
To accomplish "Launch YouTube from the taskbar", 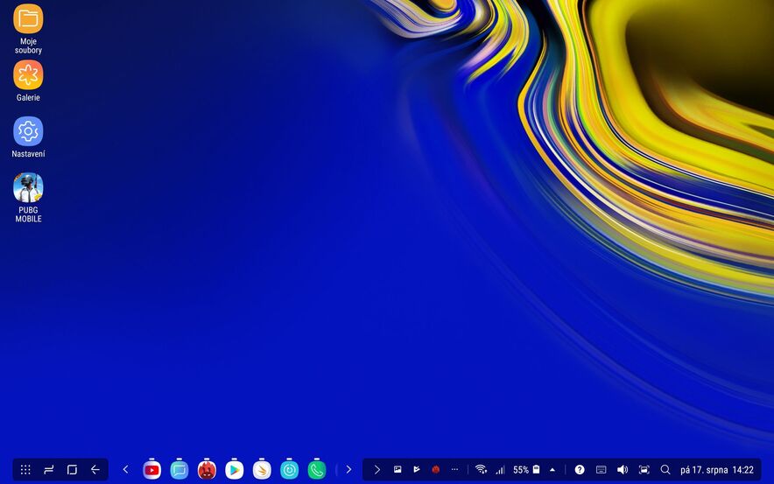I will [x=152, y=470].
